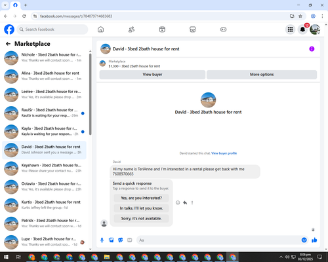Bookmark this page star icon
The image size is (328, 262).
click(x=300, y=16)
